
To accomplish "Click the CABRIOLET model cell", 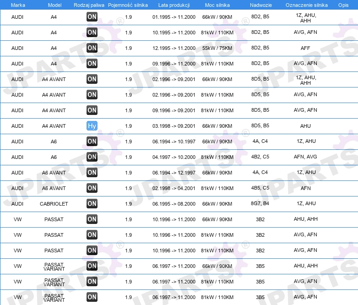I will click(54, 204).
